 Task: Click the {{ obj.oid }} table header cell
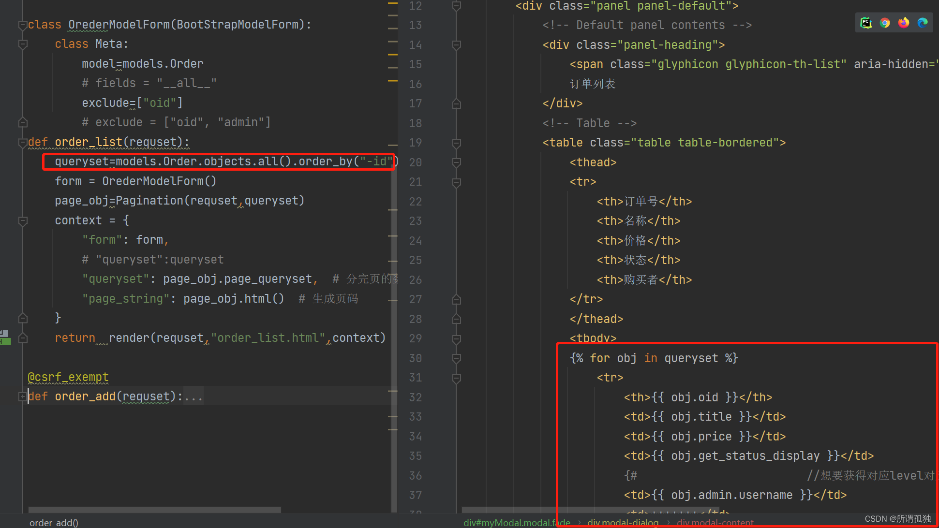[x=698, y=397]
